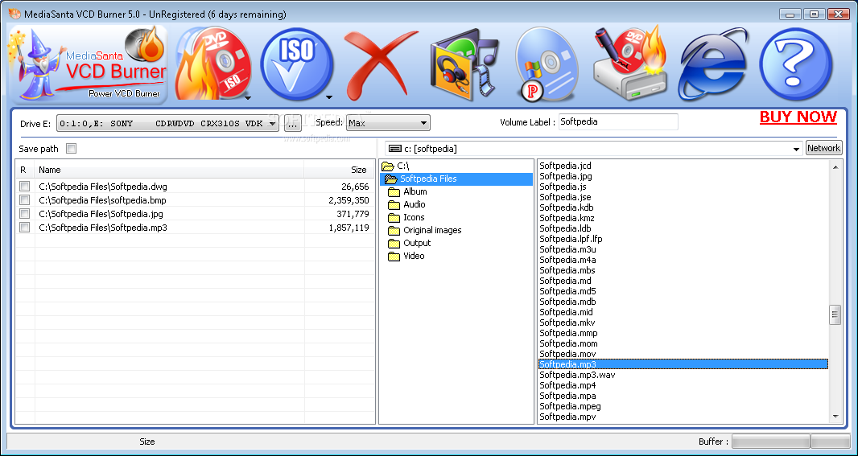This screenshot has height=456, width=858.
Task: Select highlighted Softpedia.mp3 in right list
Action: pyautogui.click(x=683, y=364)
